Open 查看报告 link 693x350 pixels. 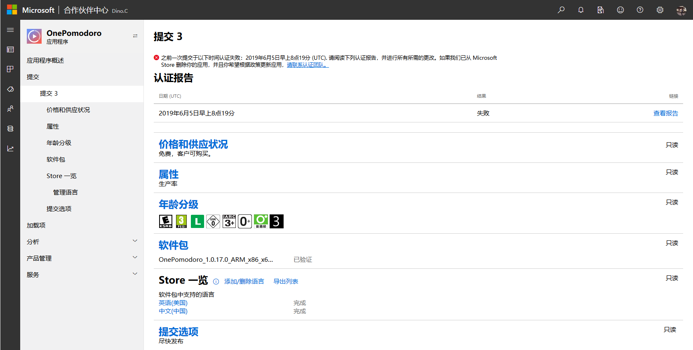coord(665,113)
